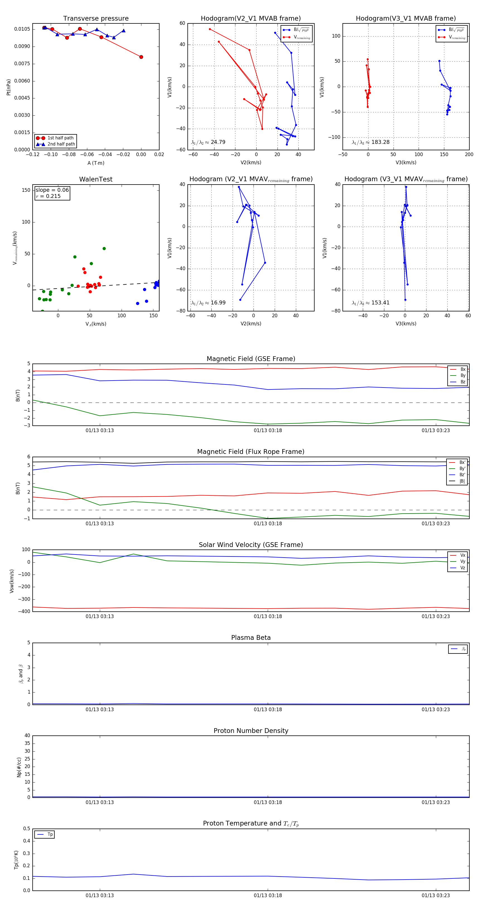Click the 'Hodogram(V3_V1 MVAB frame)' title
This screenshot has height=920, width=502.
(406, 19)
